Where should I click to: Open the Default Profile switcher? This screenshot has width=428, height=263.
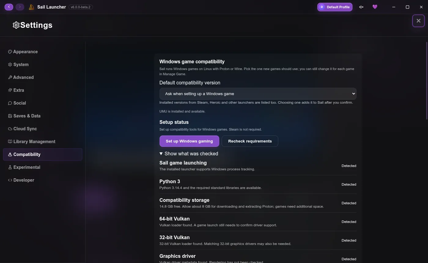click(335, 7)
